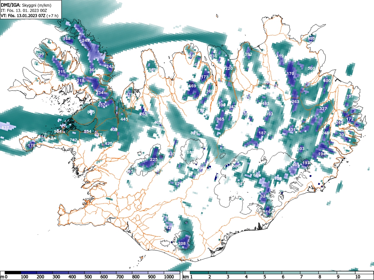The height and width of the screenshot is (280, 374).
Task: Click the '300' label on the meter scale
Action: (56, 277)
